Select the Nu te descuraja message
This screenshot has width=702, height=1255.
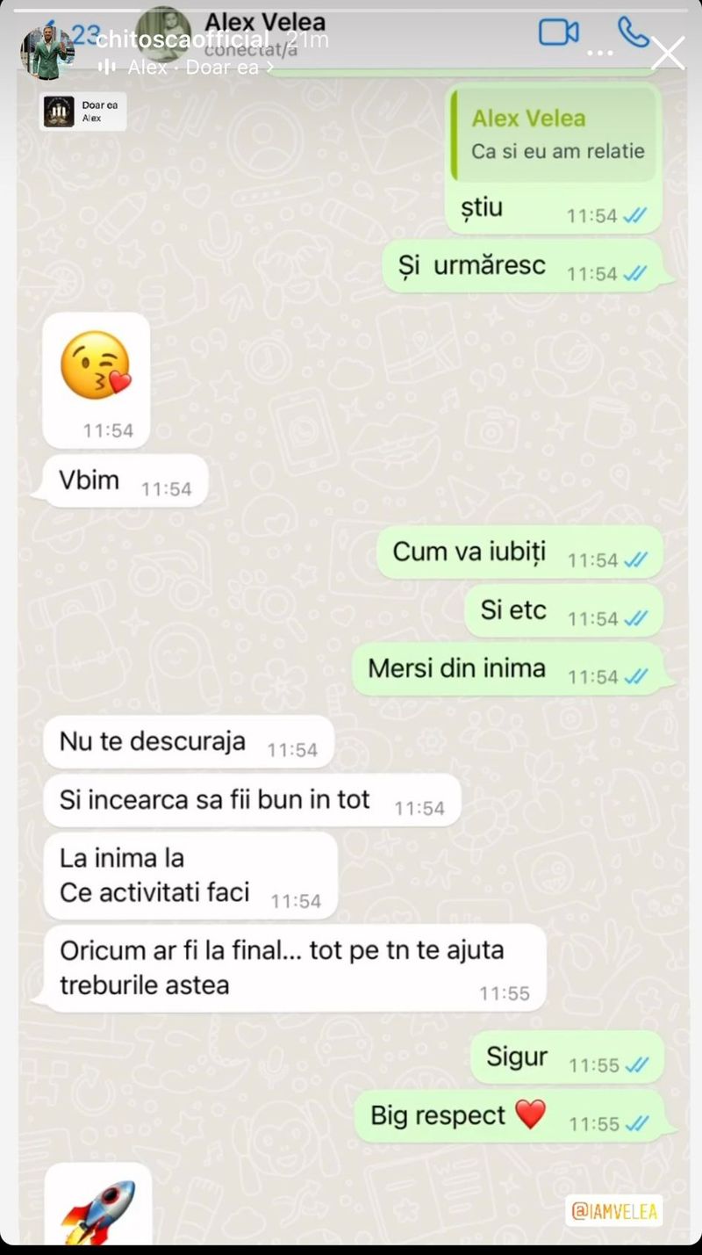pos(189,742)
